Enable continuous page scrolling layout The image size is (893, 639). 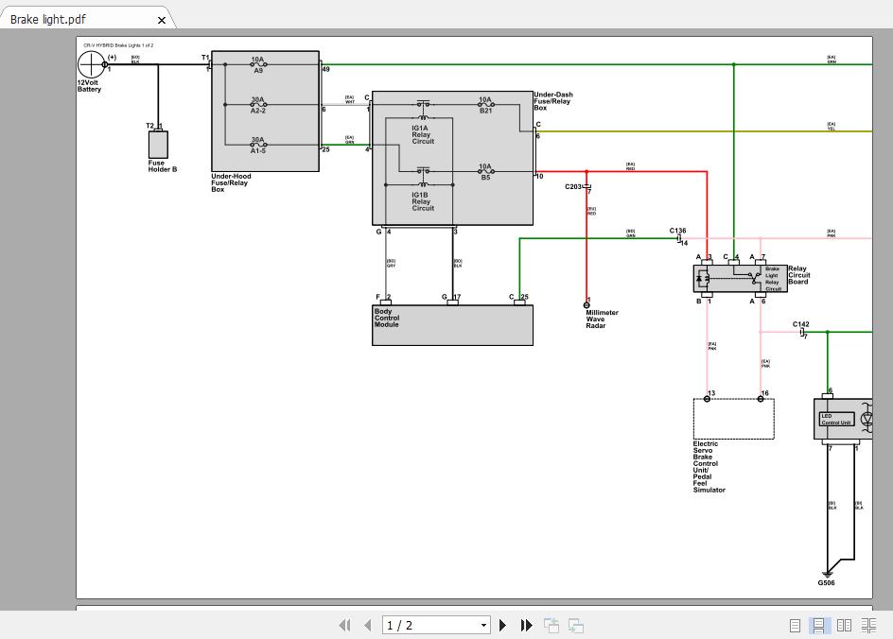(x=820, y=625)
